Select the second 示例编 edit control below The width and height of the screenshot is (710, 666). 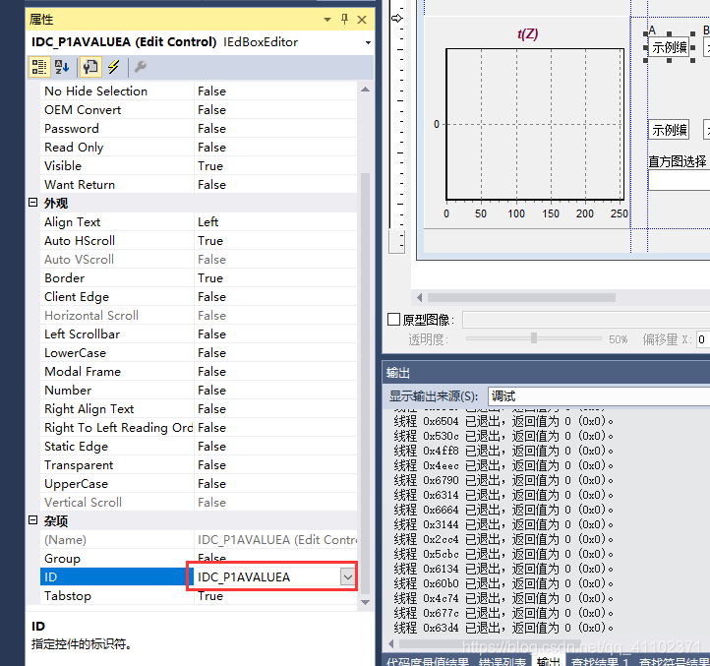click(x=669, y=130)
